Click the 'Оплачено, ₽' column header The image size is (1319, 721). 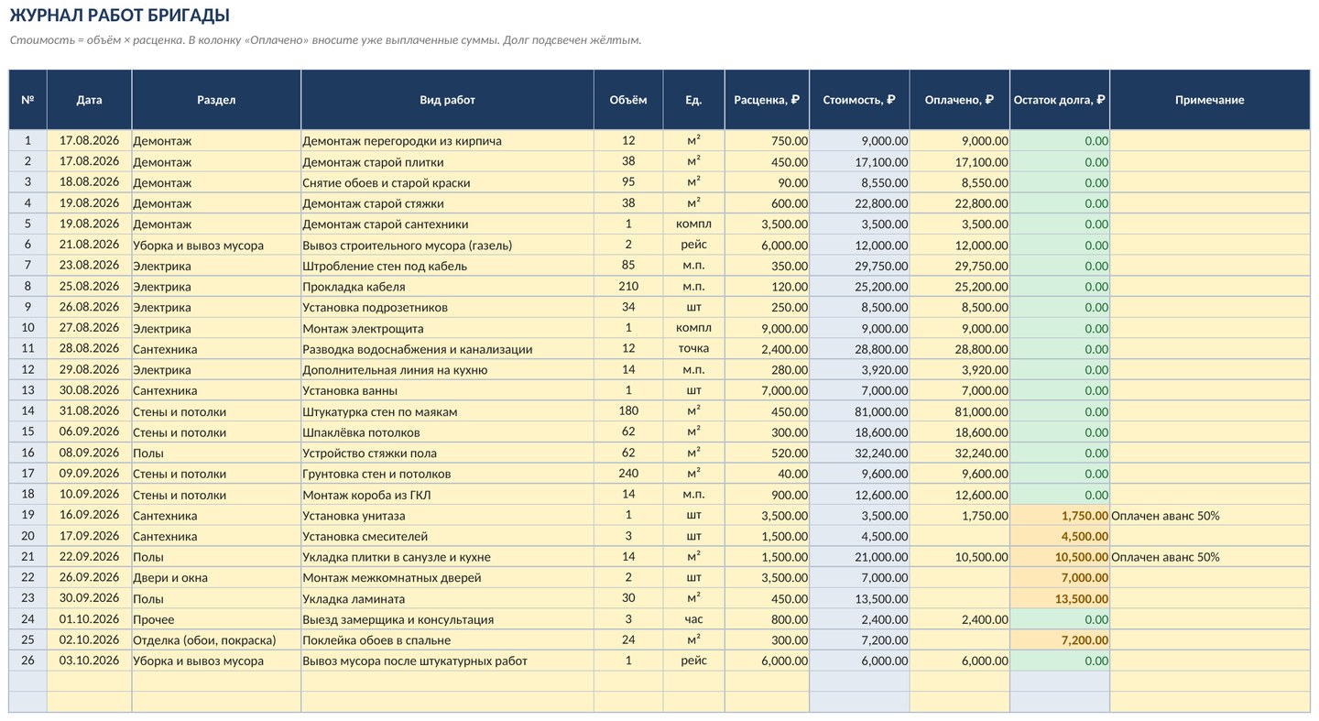[959, 100]
